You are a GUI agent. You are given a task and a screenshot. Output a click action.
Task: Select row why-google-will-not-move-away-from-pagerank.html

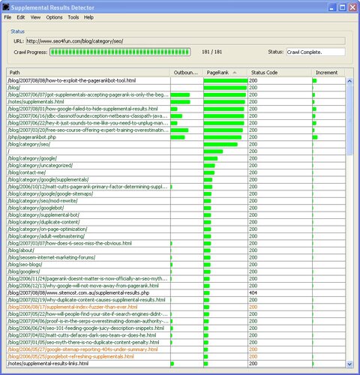(x=176, y=286)
